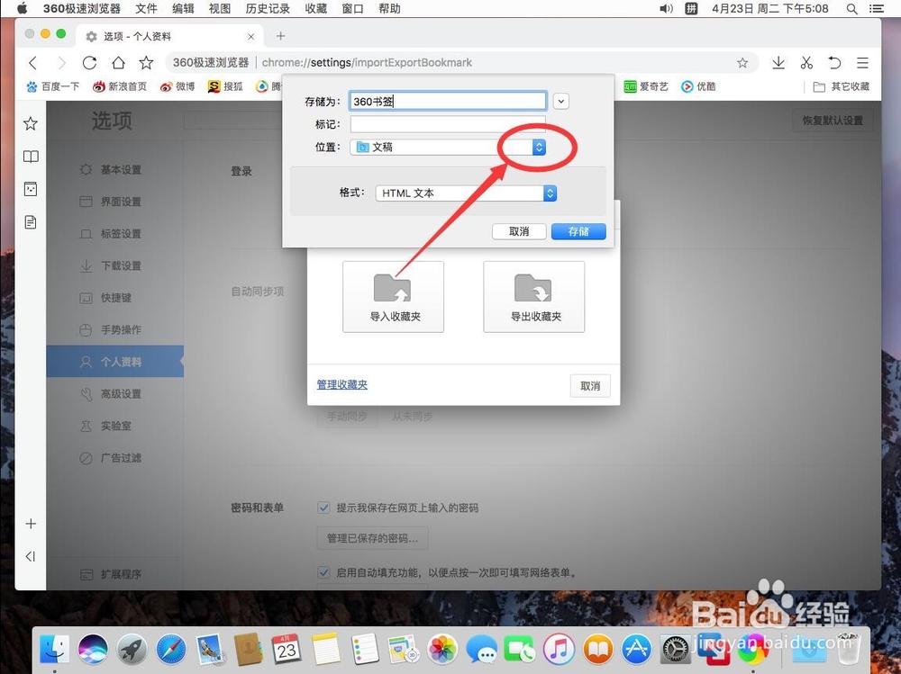Image resolution: width=901 pixels, height=674 pixels.
Task: Click the page refresh icon
Action: (x=90, y=63)
